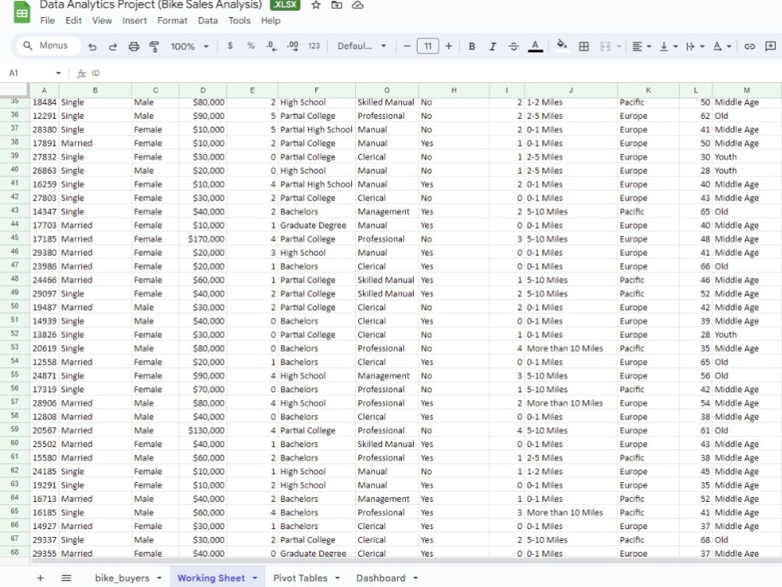The image size is (782, 587).
Task: Open the Help menu
Action: pyautogui.click(x=271, y=20)
